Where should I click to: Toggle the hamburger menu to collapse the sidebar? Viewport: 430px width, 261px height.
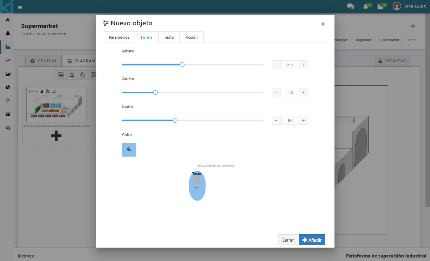pyautogui.click(x=20, y=7)
